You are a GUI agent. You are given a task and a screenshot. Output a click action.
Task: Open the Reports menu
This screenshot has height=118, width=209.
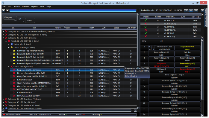click(34, 7)
